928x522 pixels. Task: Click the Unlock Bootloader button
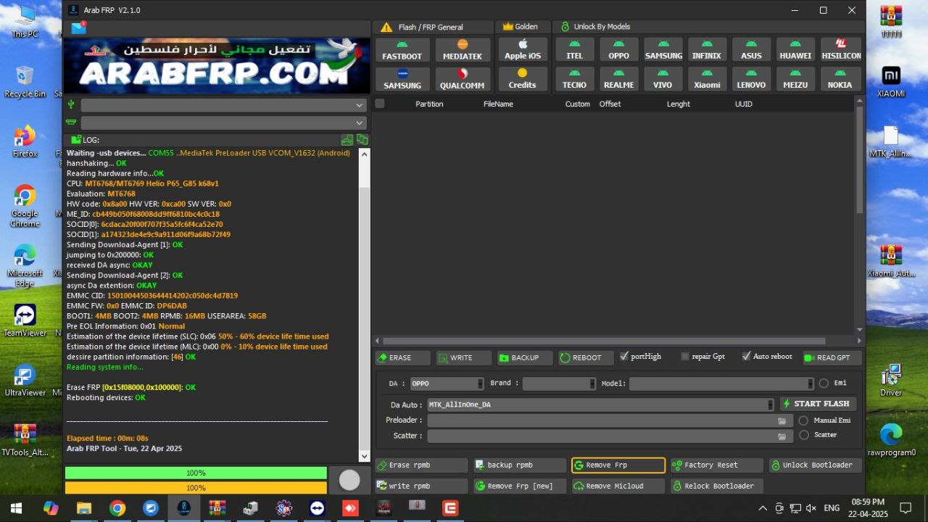(816, 465)
